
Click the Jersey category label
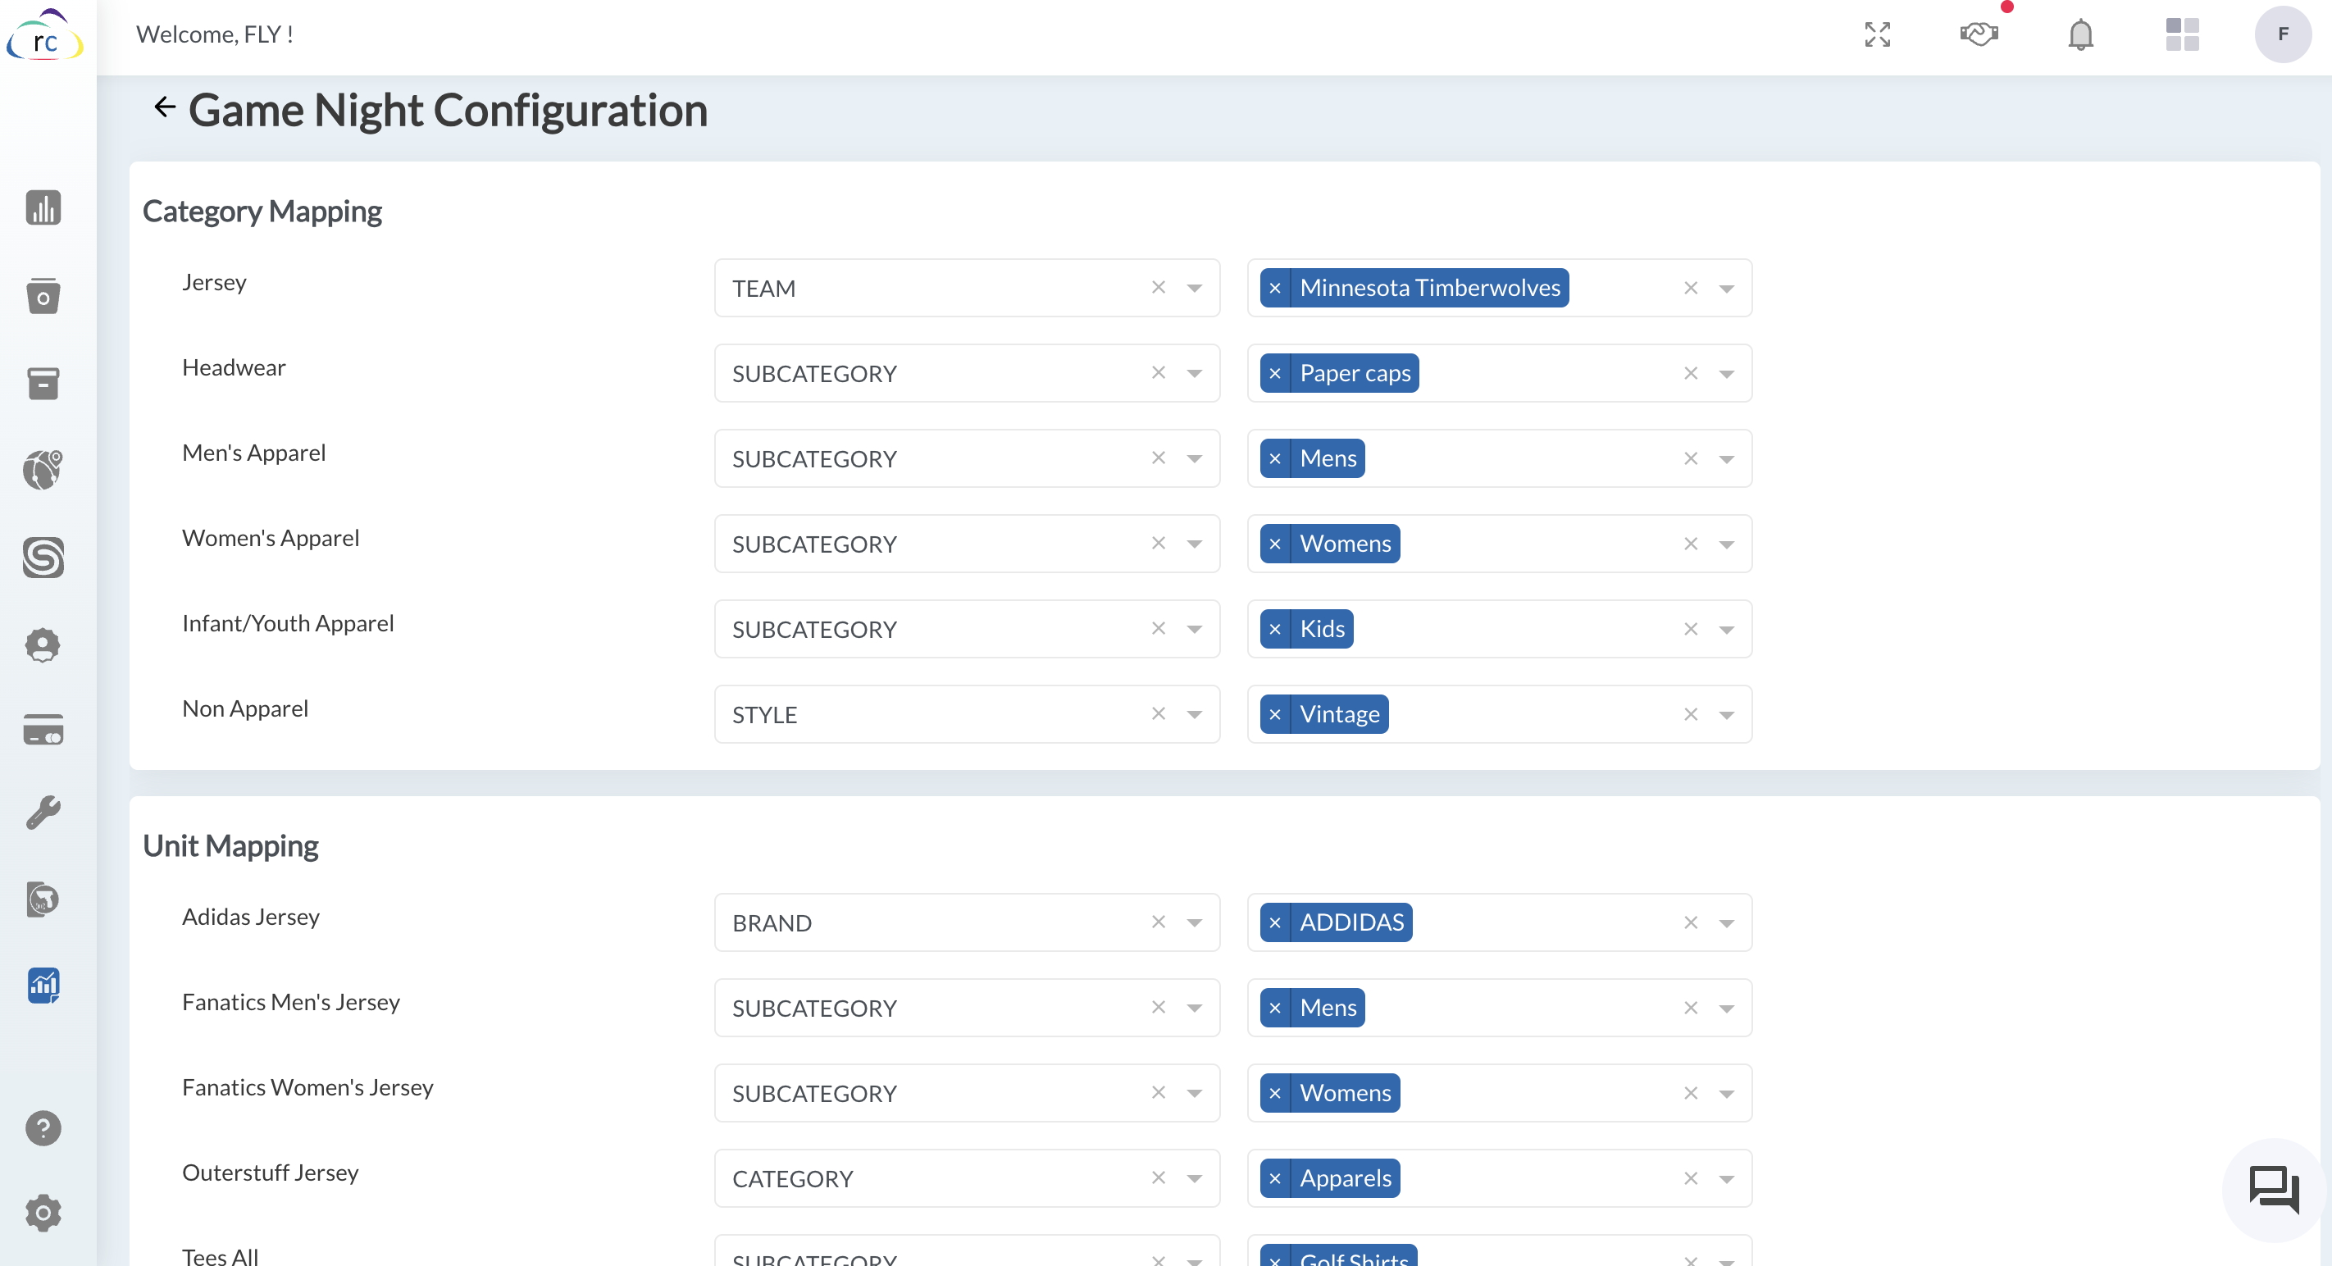(214, 282)
